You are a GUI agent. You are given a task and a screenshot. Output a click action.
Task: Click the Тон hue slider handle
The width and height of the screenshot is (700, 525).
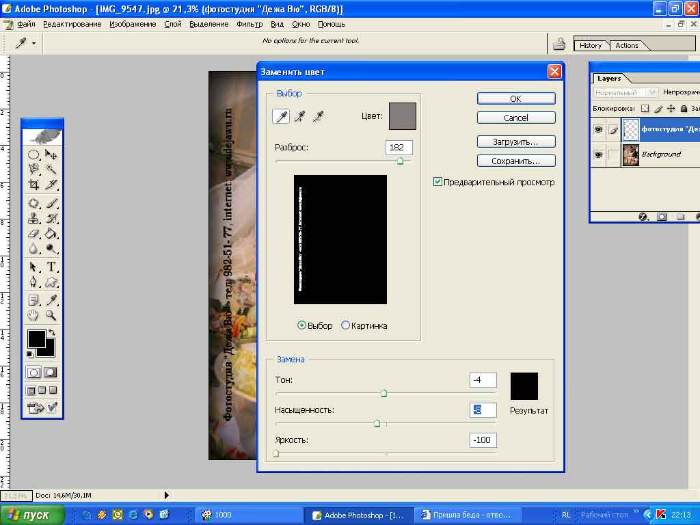(383, 393)
